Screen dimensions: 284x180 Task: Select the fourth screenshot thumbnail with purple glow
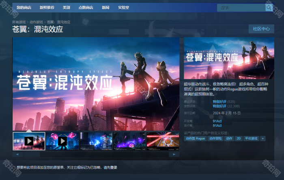pyautogui.click(x=129, y=141)
